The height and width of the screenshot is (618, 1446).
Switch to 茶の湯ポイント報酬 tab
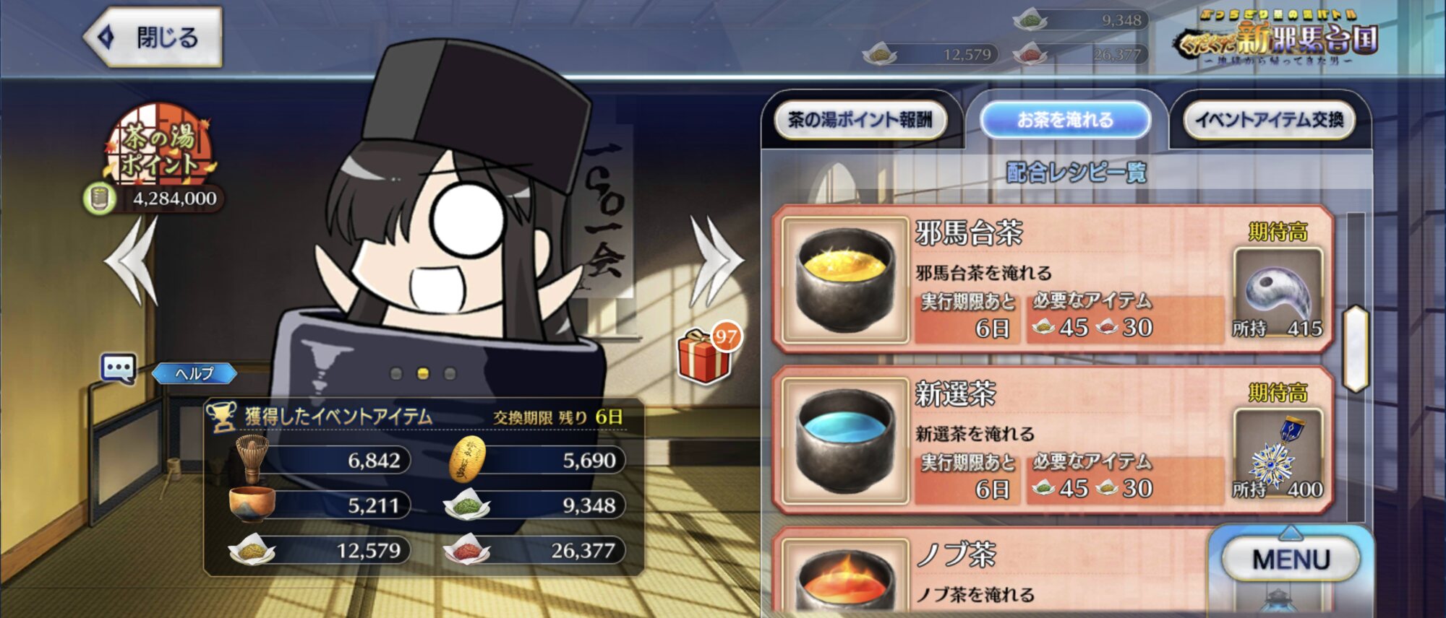pyautogui.click(x=860, y=120)
